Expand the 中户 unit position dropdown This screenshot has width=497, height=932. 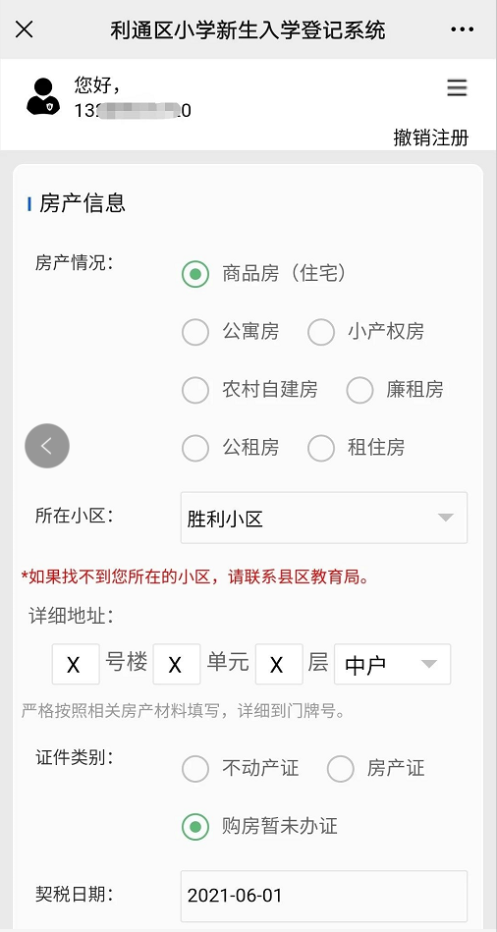392,664
